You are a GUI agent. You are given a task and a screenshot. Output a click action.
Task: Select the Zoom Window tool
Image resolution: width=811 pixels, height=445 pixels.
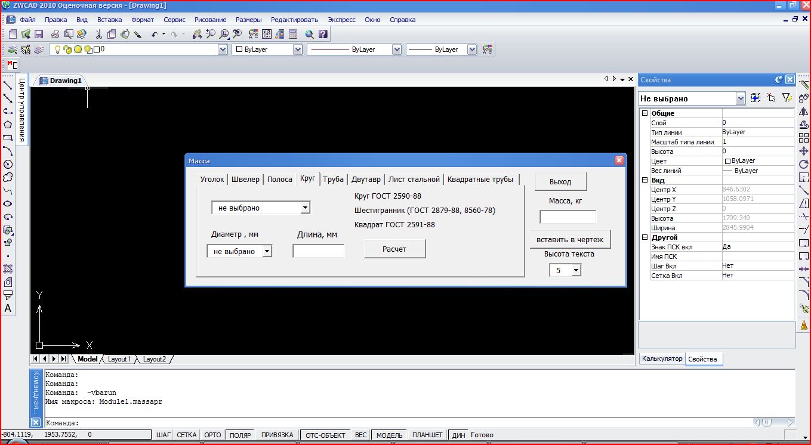click(224, 35)
